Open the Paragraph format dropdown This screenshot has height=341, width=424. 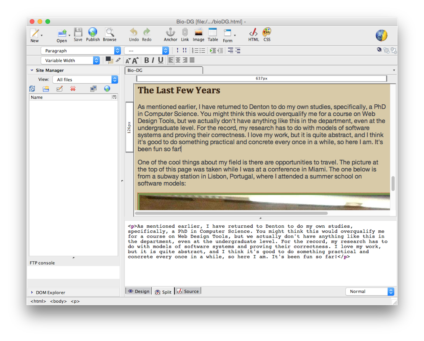coord(81,51)
